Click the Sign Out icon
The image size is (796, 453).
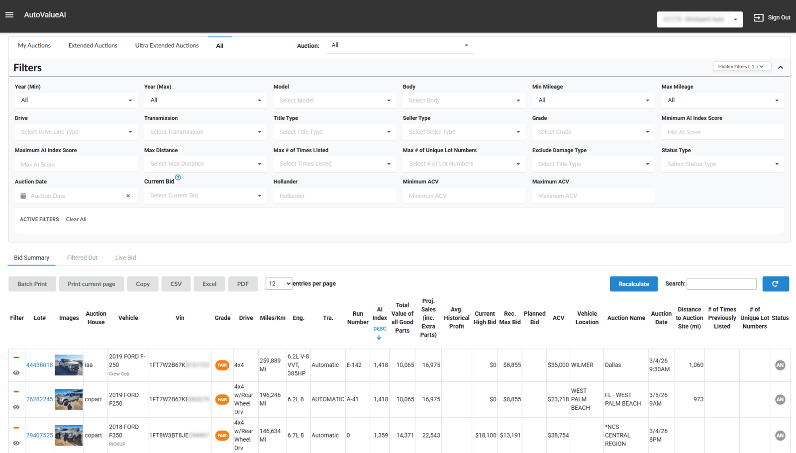[x=758, y=18]
